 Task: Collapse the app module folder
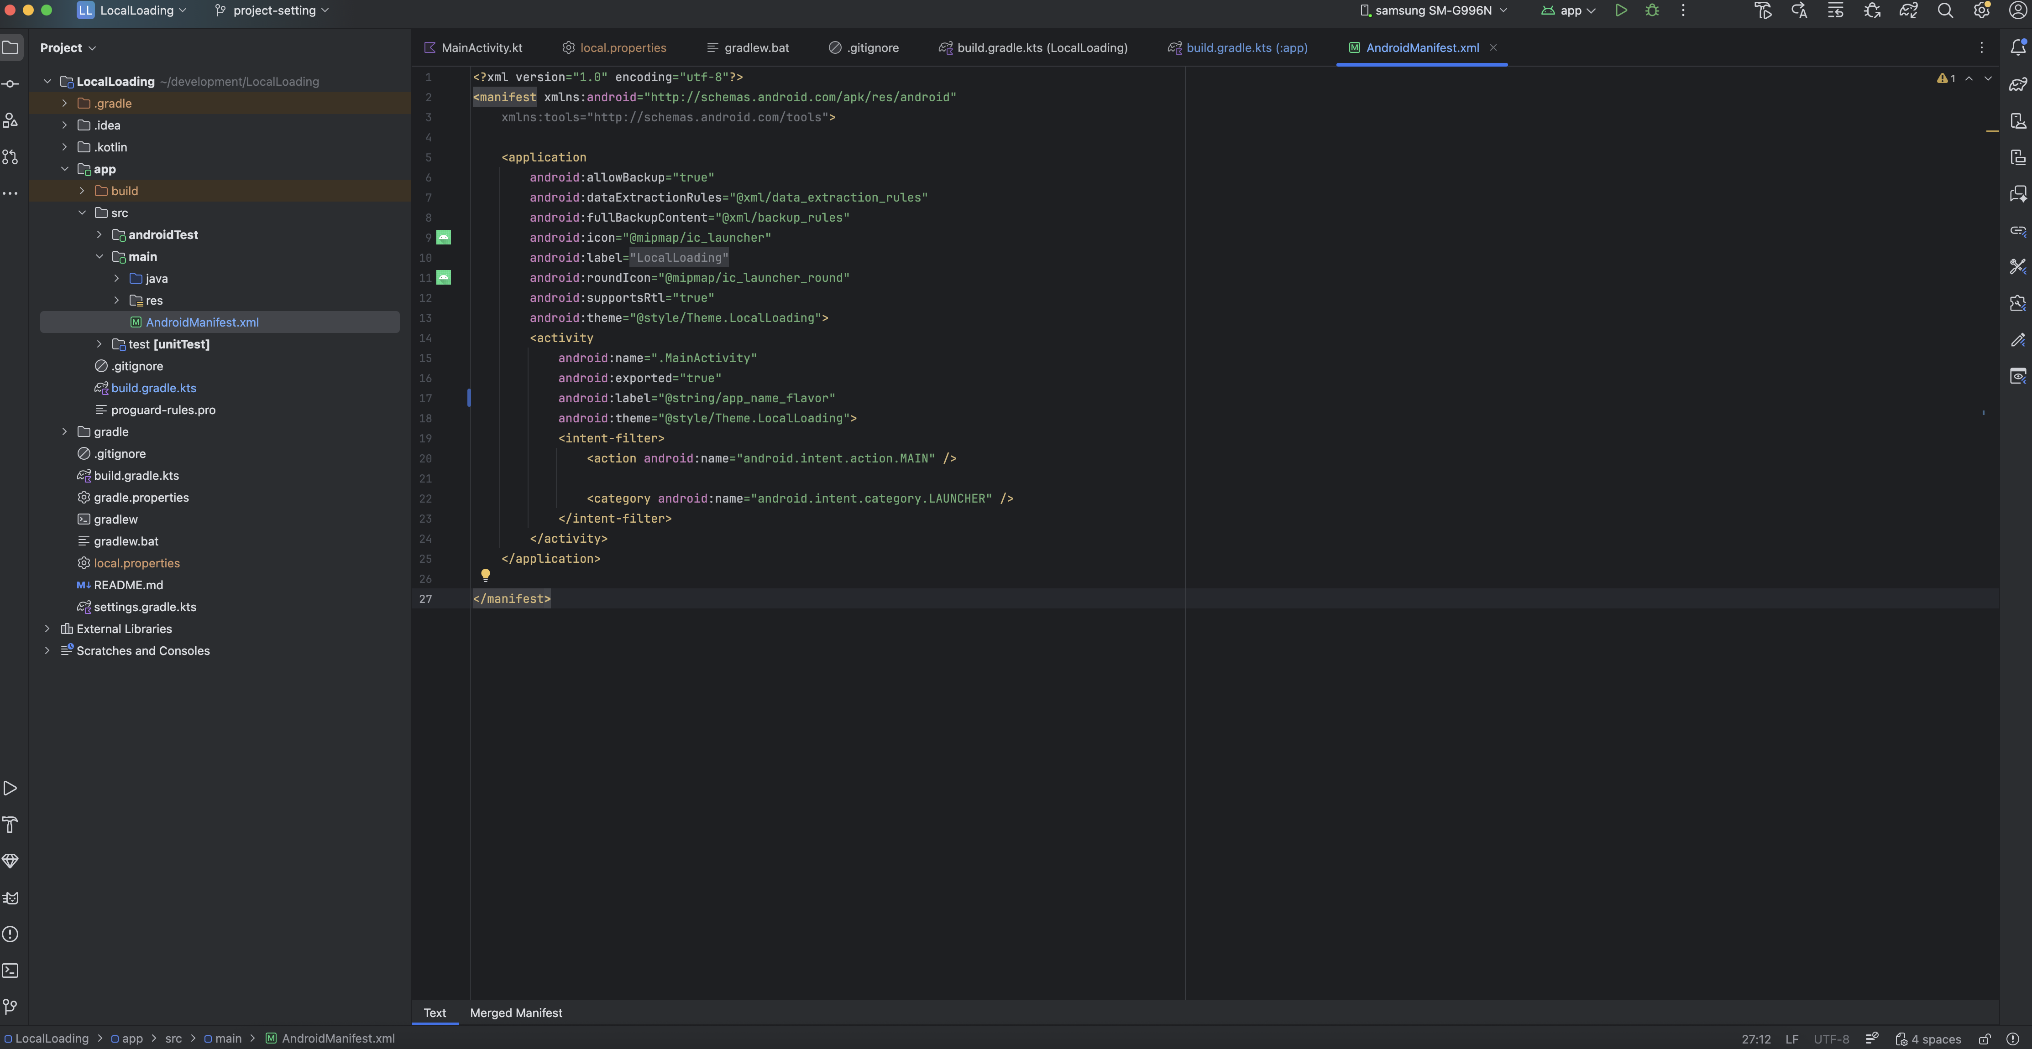tap(65, 169)
